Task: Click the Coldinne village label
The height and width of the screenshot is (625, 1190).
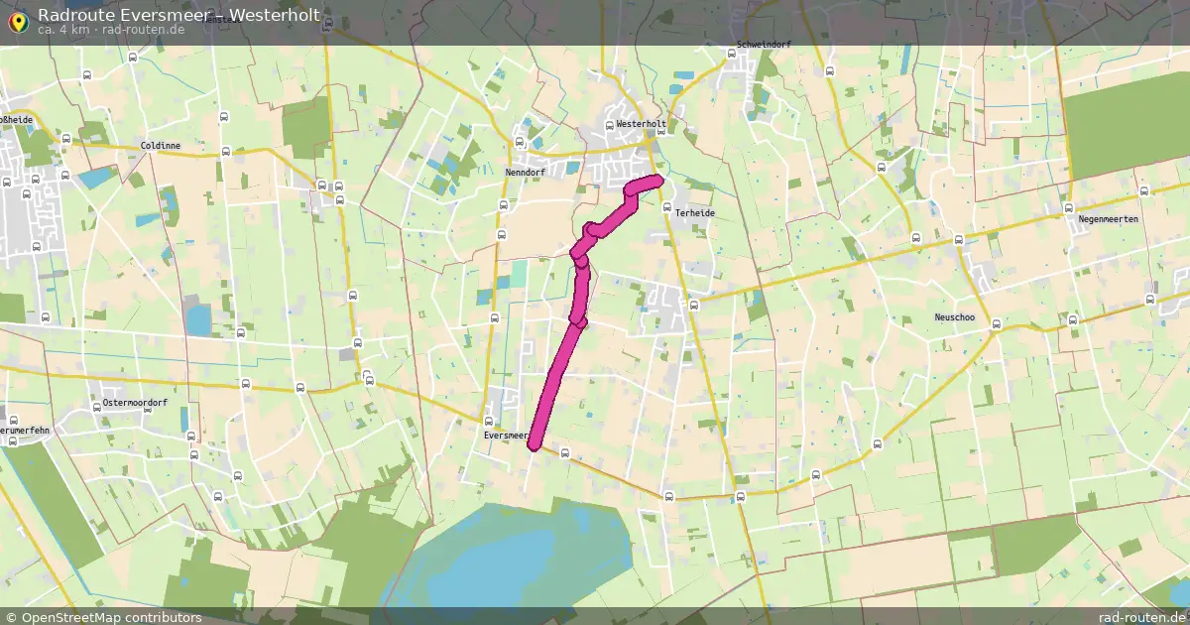Action: (x=161, y=146)
